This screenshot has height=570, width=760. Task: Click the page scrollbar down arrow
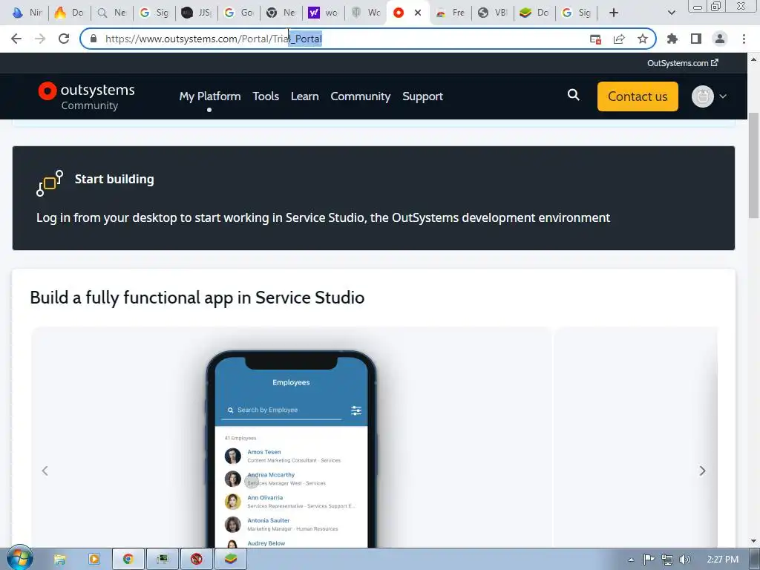754,541
